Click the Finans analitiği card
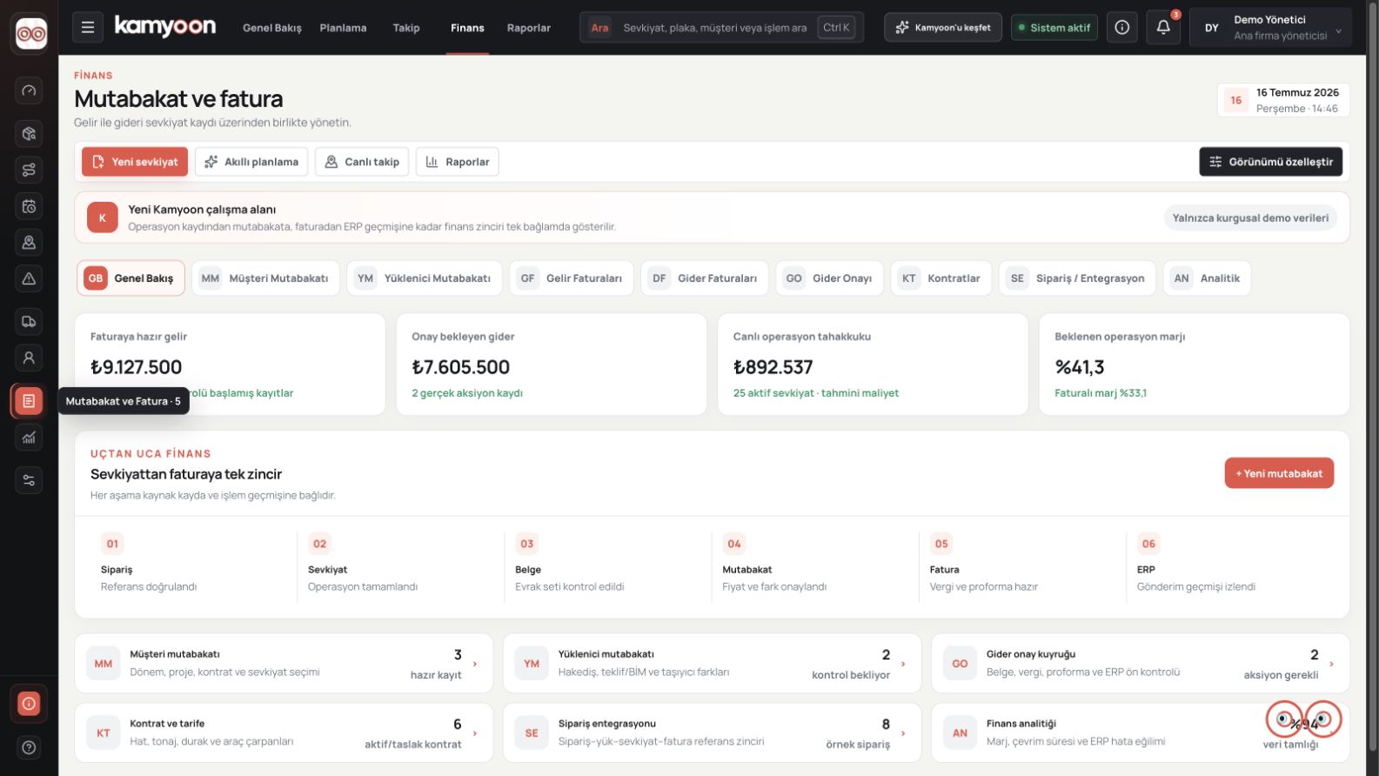The image size is (1379, 776). [1140, 733]
